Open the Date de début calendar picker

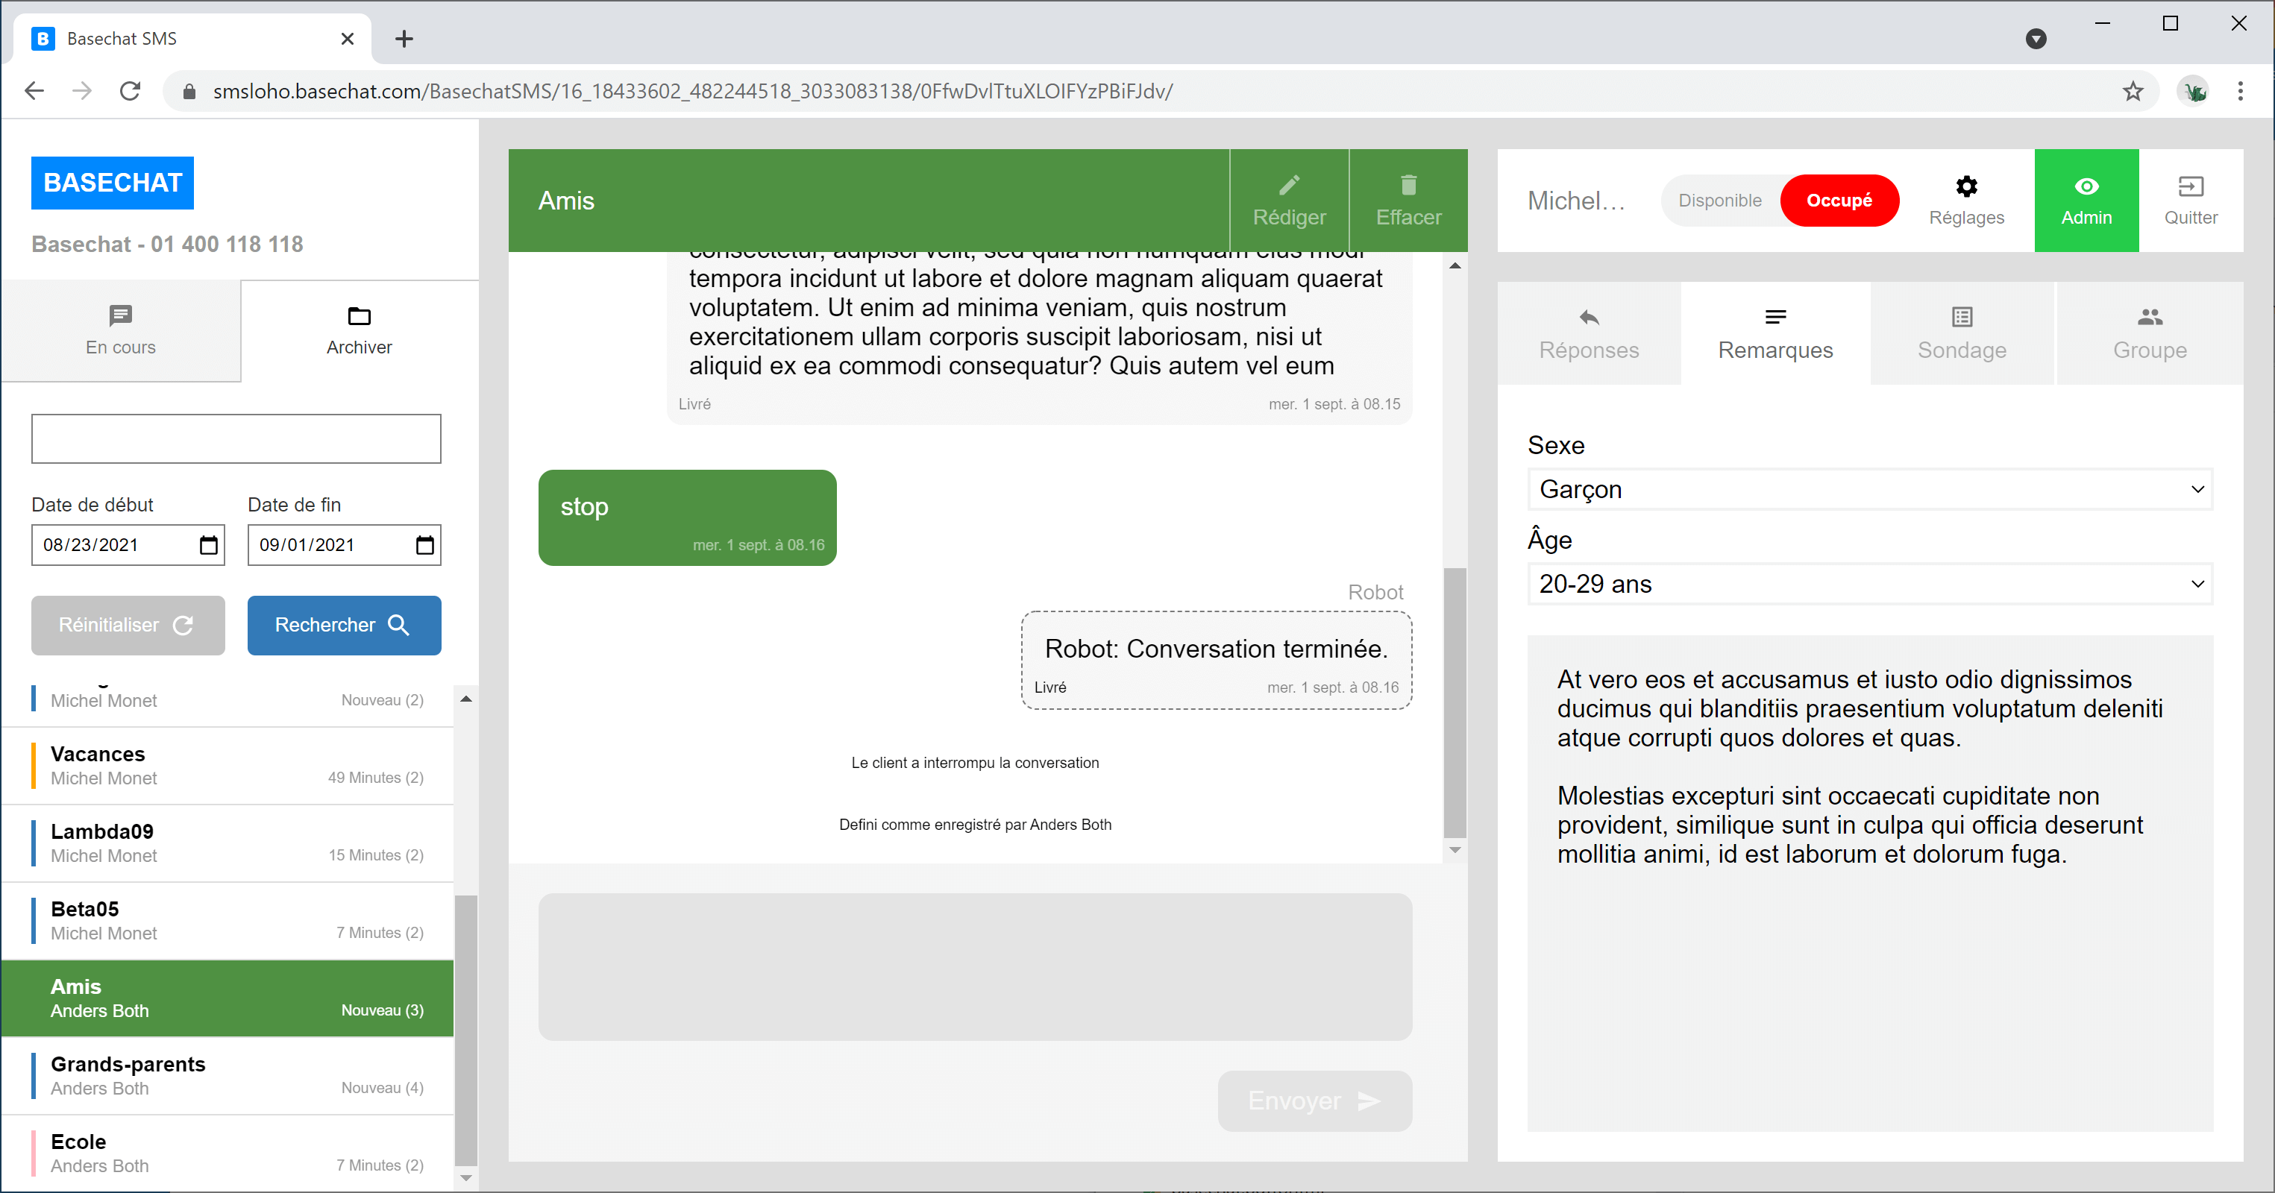tap(208, 545)
